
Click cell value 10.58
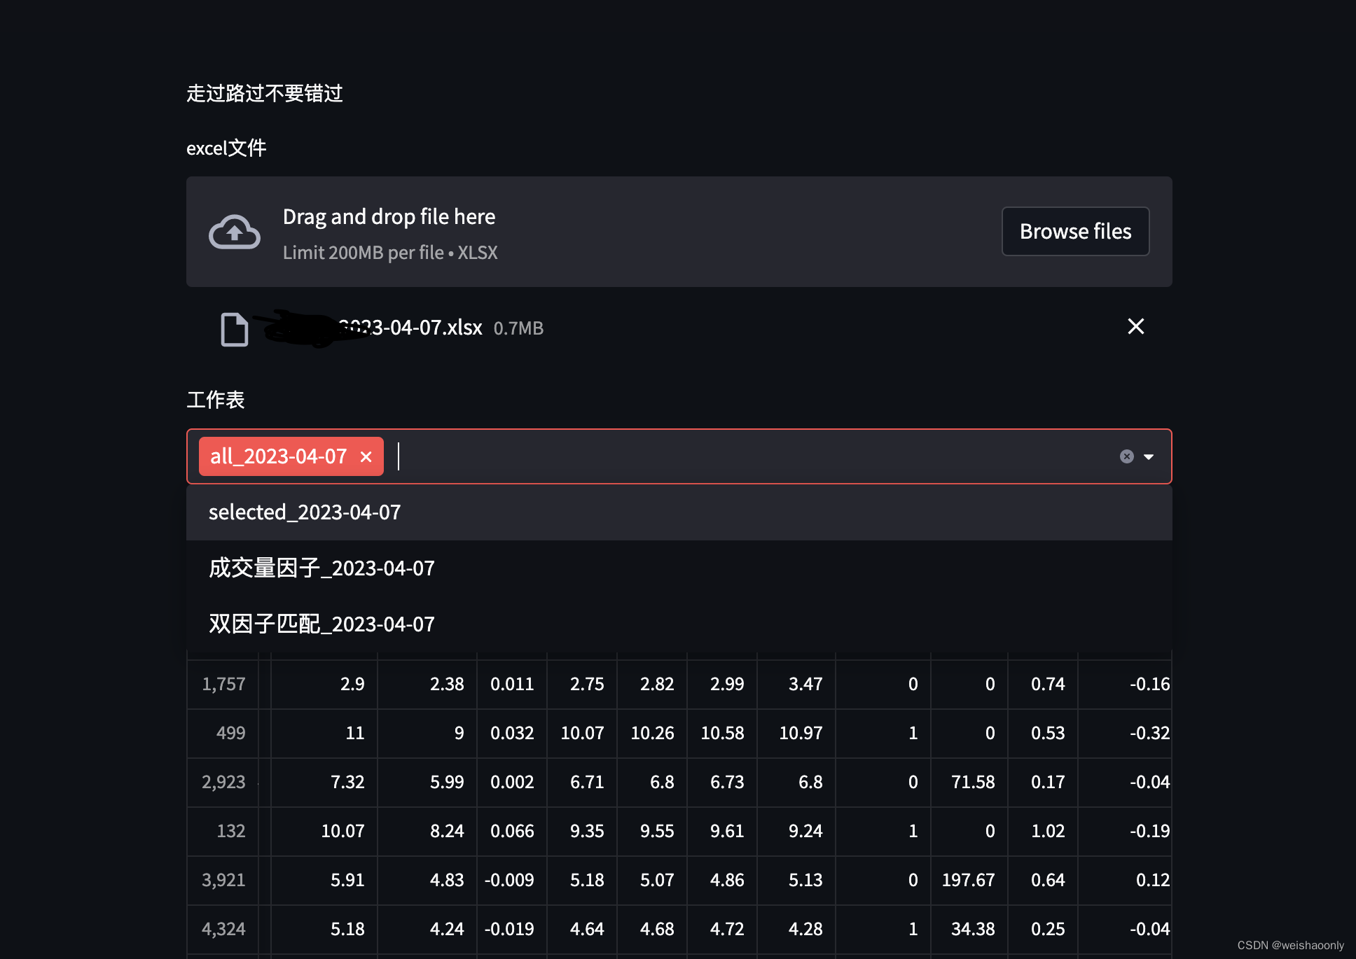click(x=722, y=733)
